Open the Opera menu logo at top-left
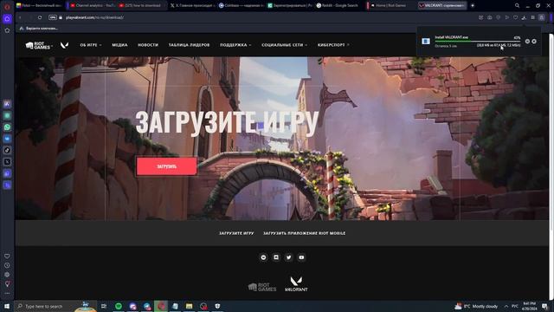This screenshot has height=312, width=554. pyautogui.click(x=7, y=6)
